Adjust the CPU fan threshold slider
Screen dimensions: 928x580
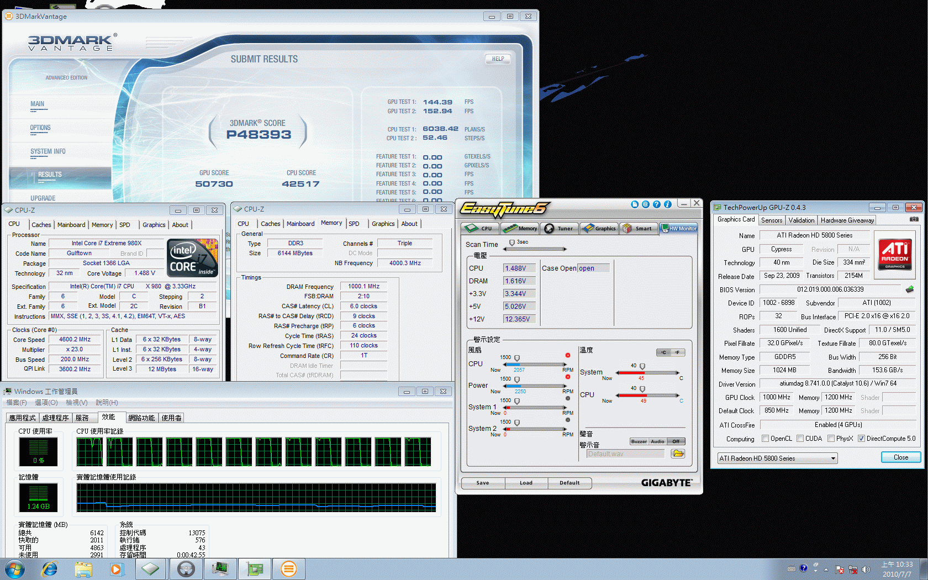point(517,358)
